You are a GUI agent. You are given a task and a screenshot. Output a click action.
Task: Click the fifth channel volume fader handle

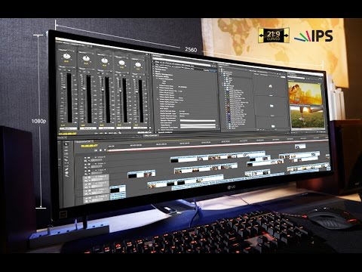pos(137,91)
